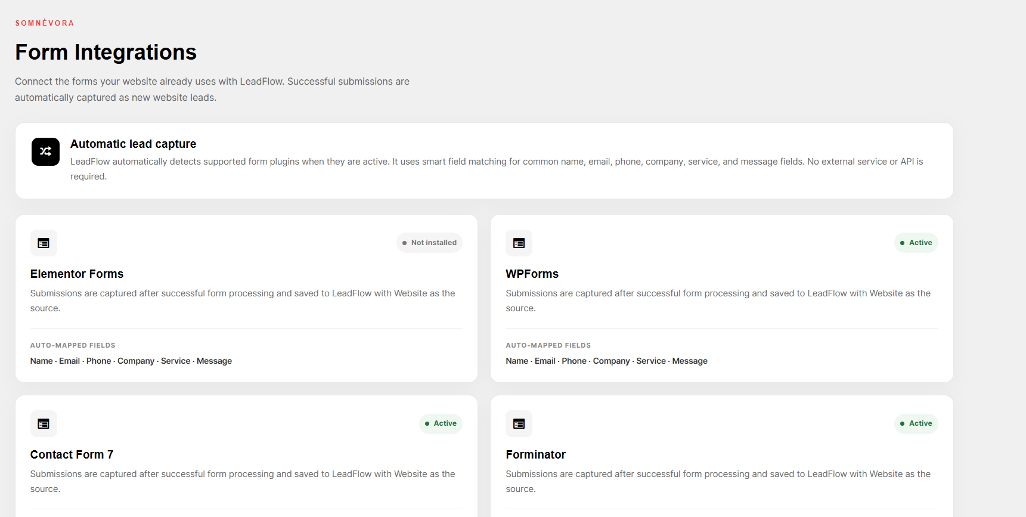This screenshot has height=517, width=1026.
Task: Click the Forminator description text
Action: tap(718, 481)
